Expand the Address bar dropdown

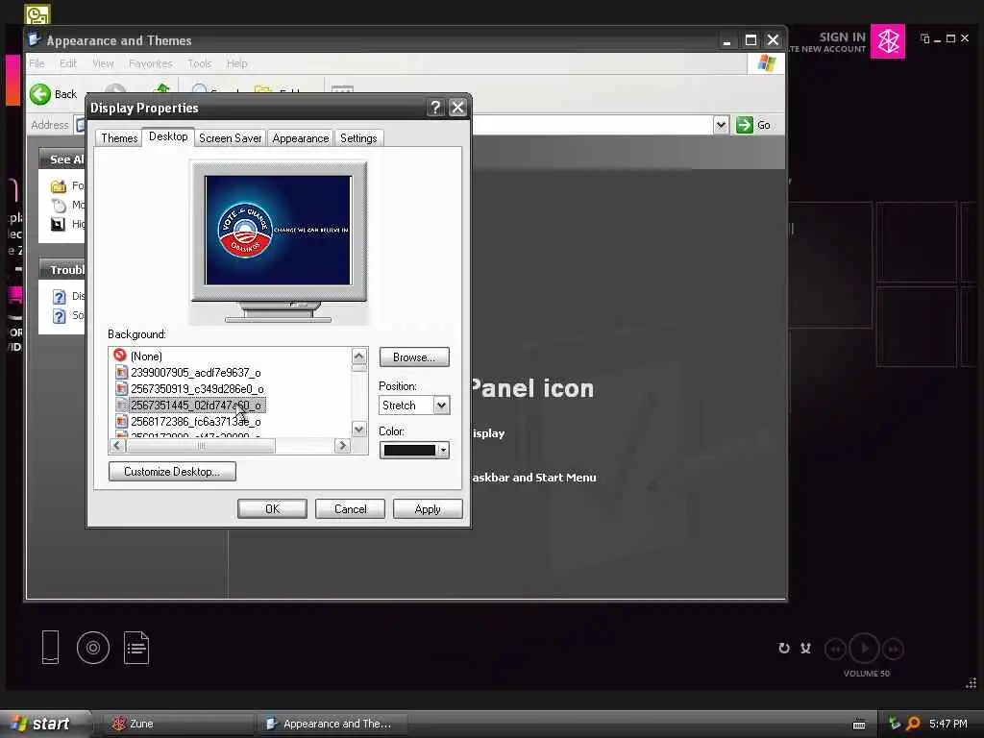[x=721, y=125]
